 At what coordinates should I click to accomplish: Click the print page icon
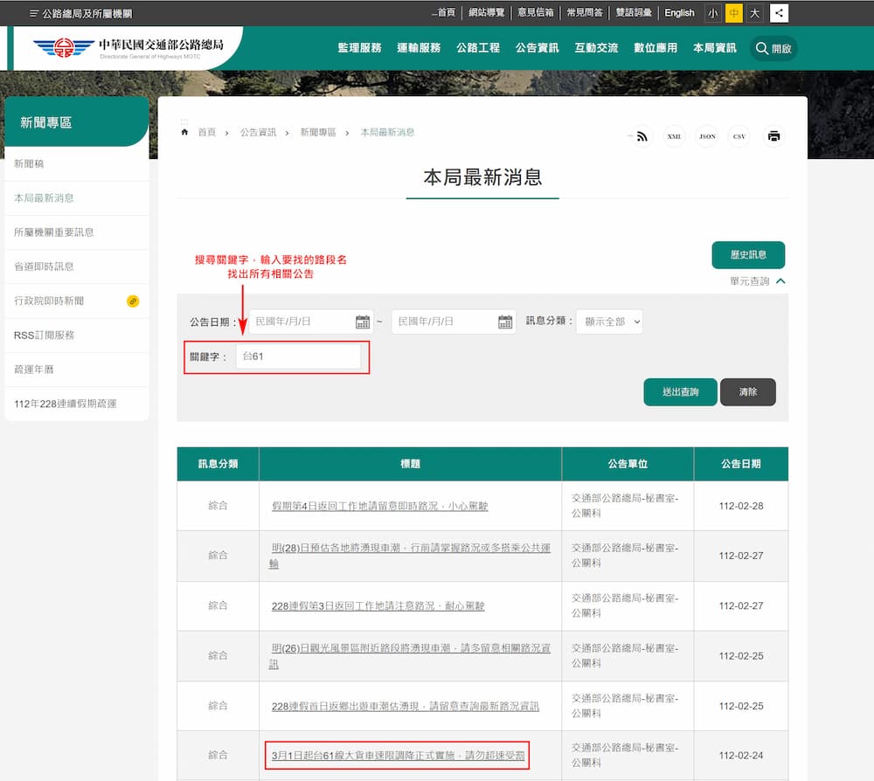coord(773,136)
